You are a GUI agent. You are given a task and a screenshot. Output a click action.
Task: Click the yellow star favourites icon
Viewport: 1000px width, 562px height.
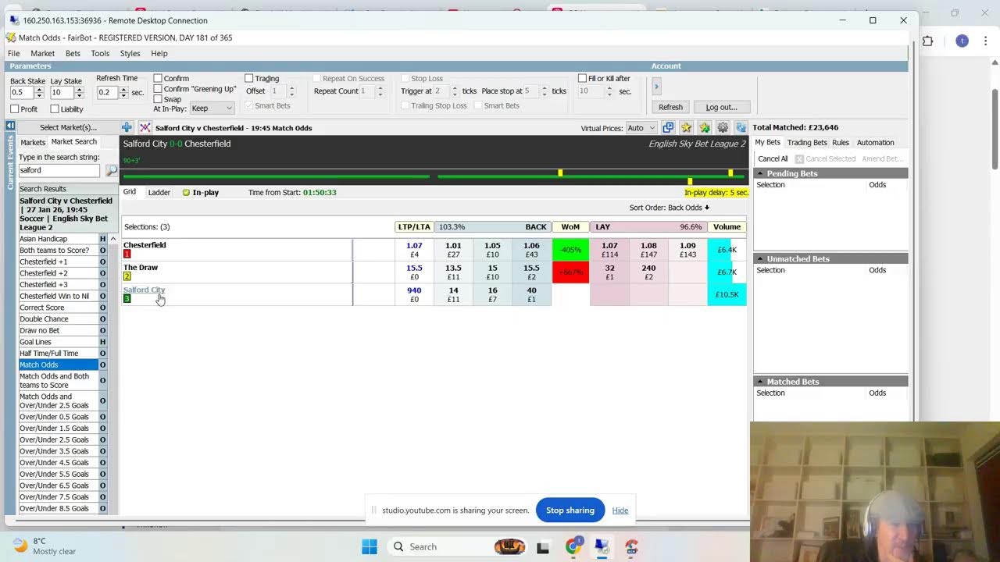tap(686, 127)
